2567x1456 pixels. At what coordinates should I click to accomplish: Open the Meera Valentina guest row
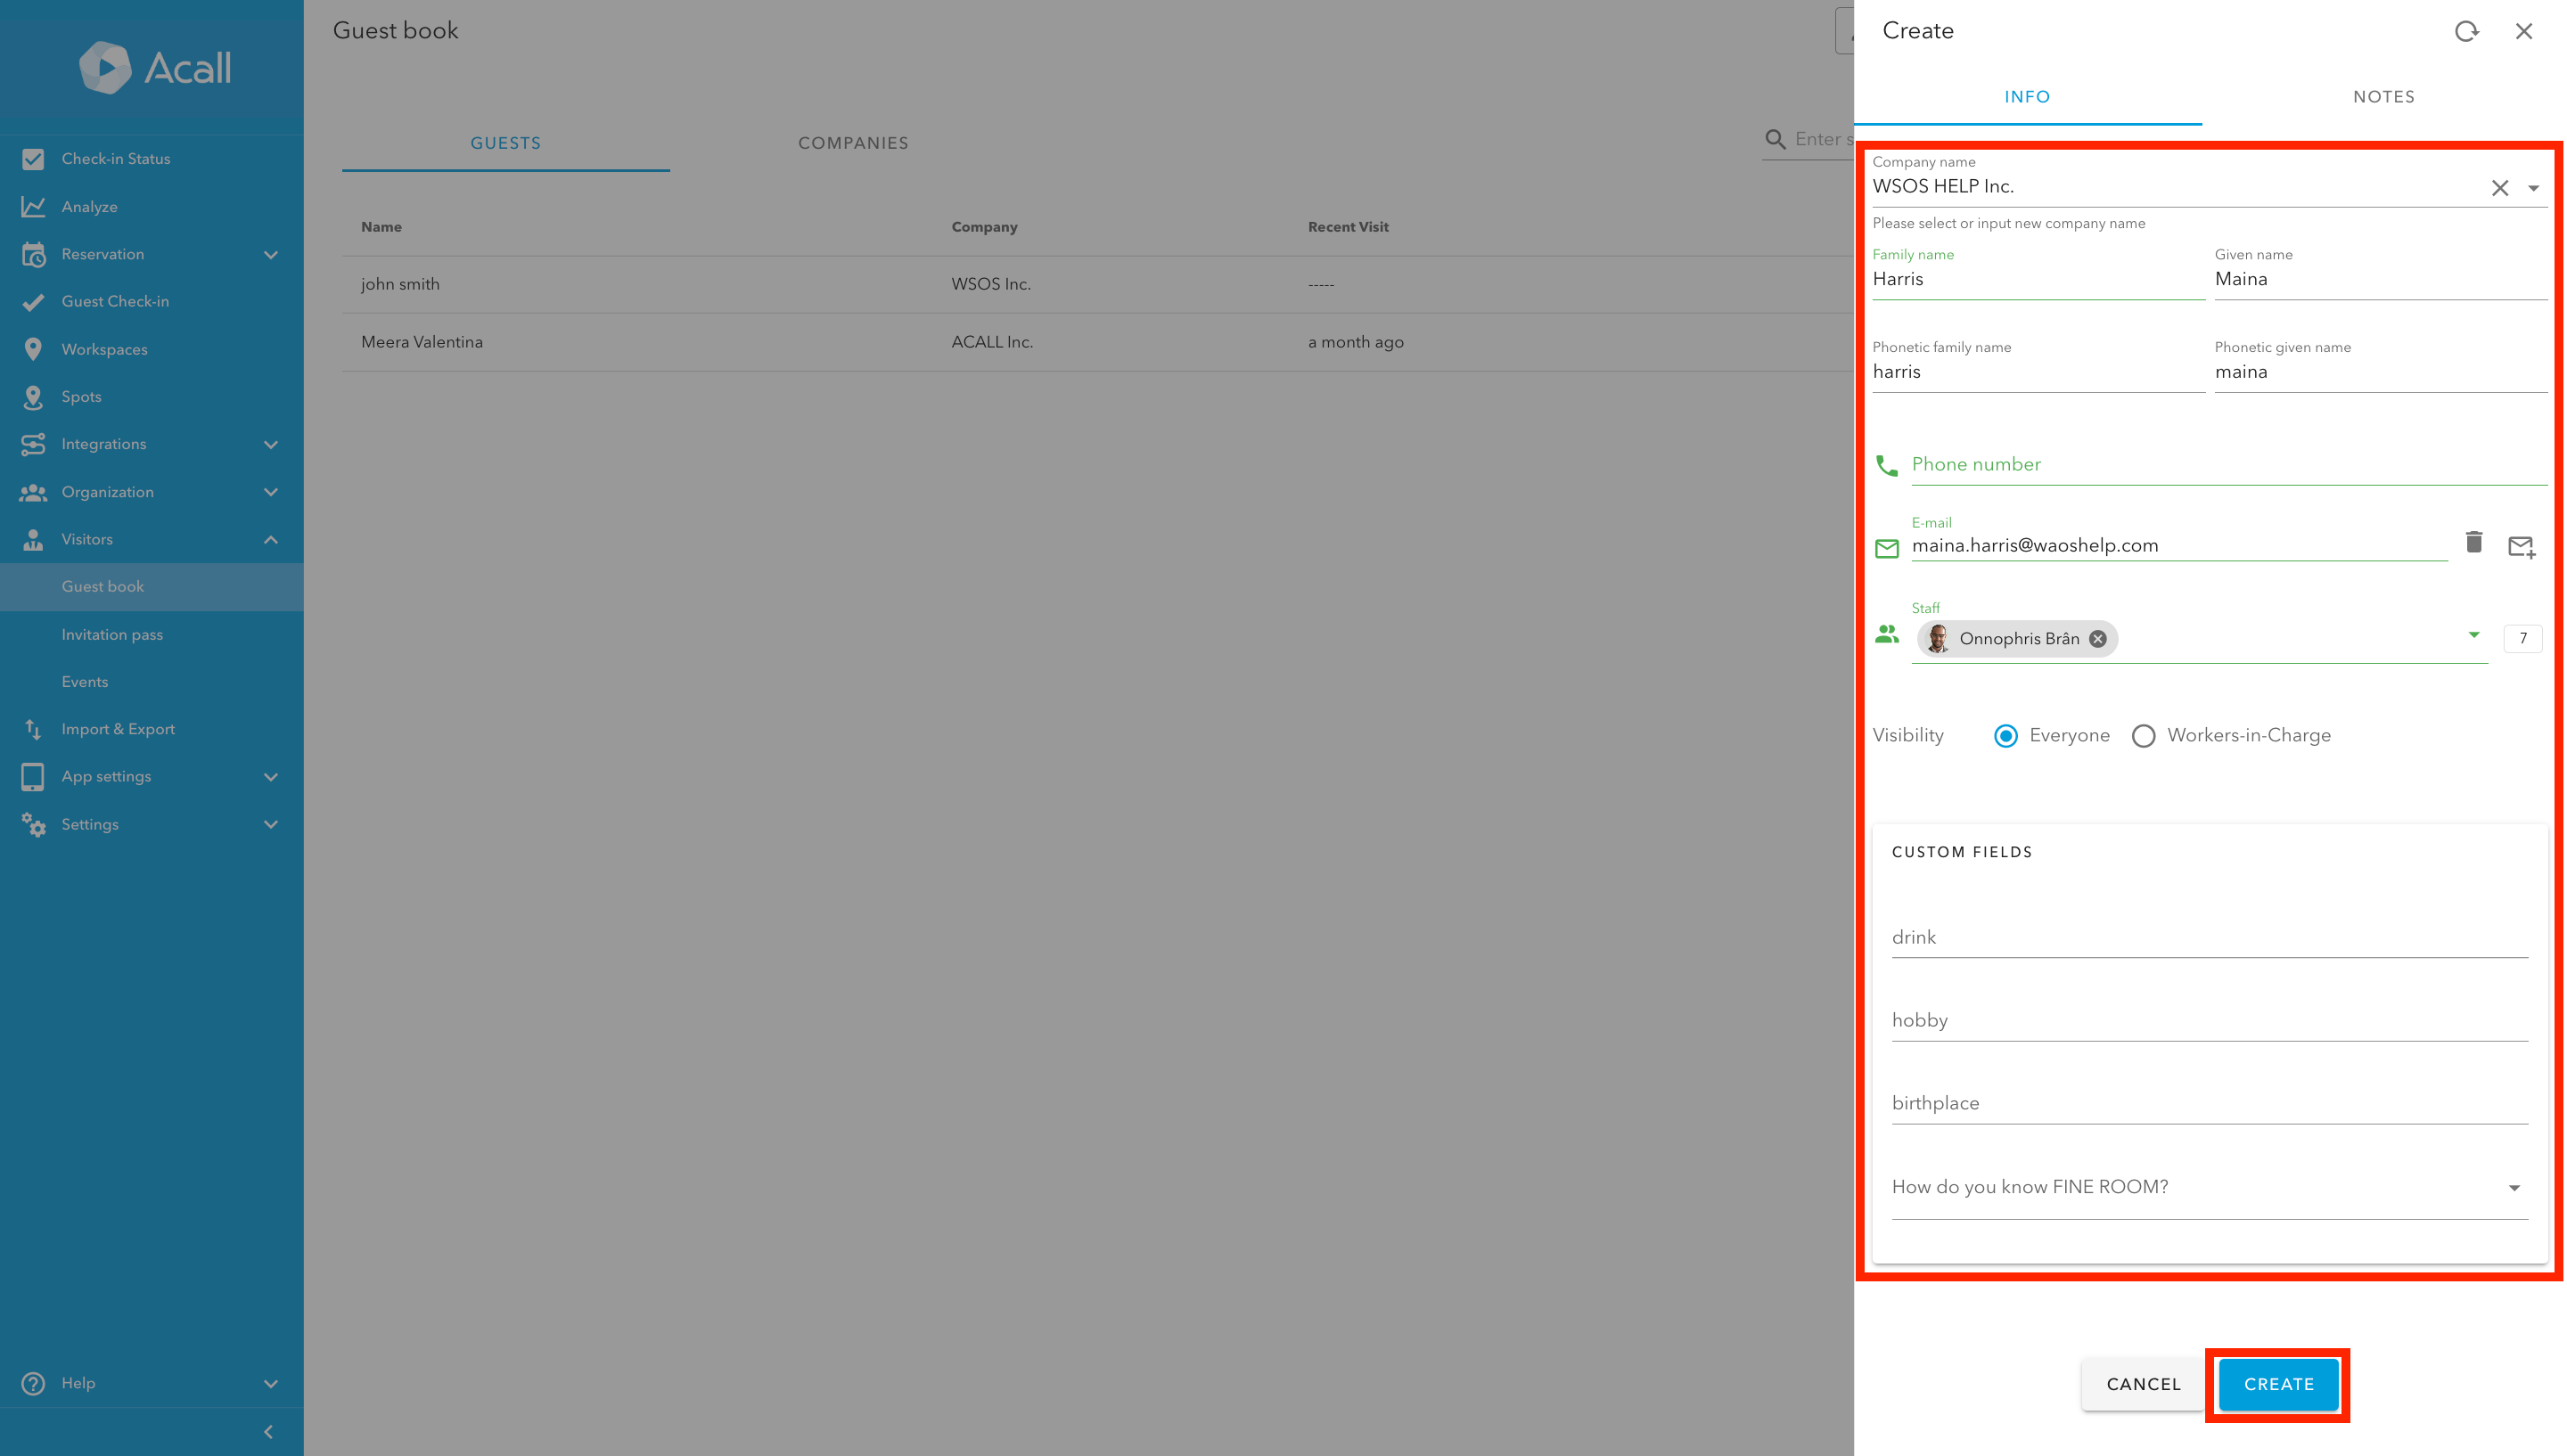[1097, 342]
